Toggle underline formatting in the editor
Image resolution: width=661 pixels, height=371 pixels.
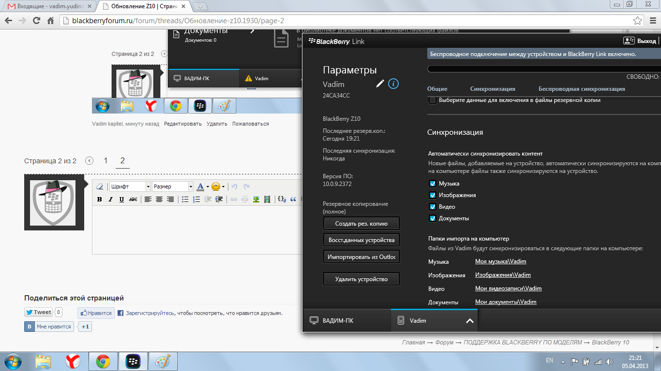[x=121, y=199]
